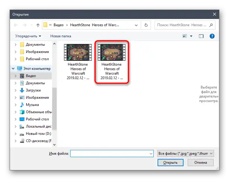
Task: Open the Загрузки folder
Action: 33,90
